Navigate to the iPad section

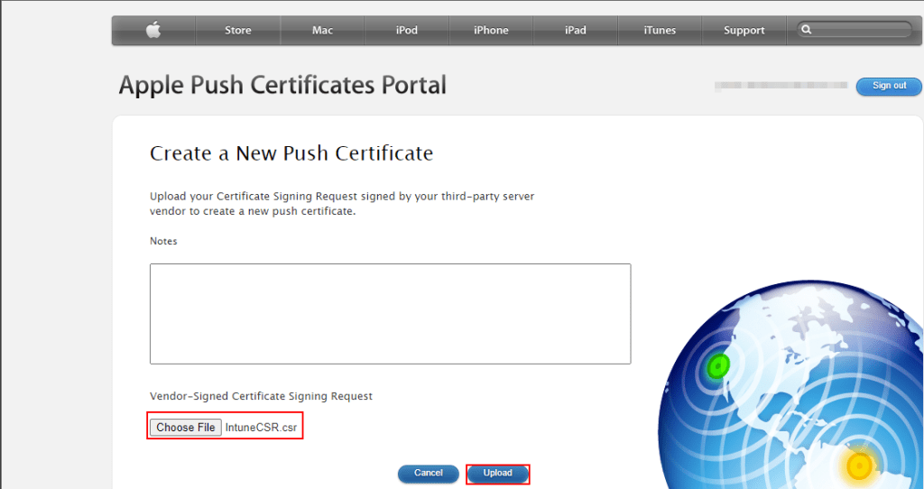tap(576, 31)
